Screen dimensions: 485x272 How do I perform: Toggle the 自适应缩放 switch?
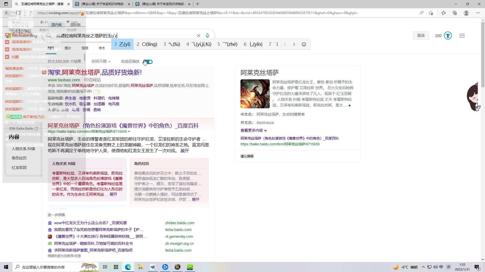click(x=148, y=62)
